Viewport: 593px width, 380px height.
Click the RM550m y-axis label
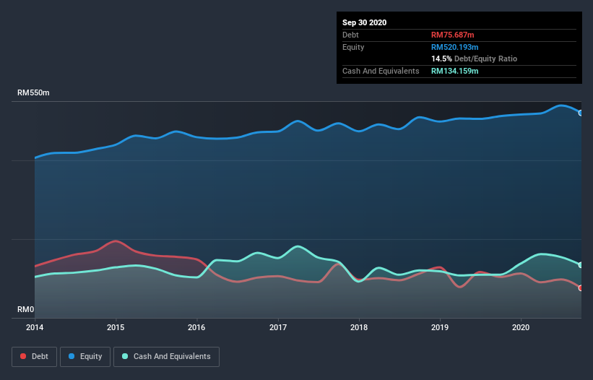[x=33, y=92]
